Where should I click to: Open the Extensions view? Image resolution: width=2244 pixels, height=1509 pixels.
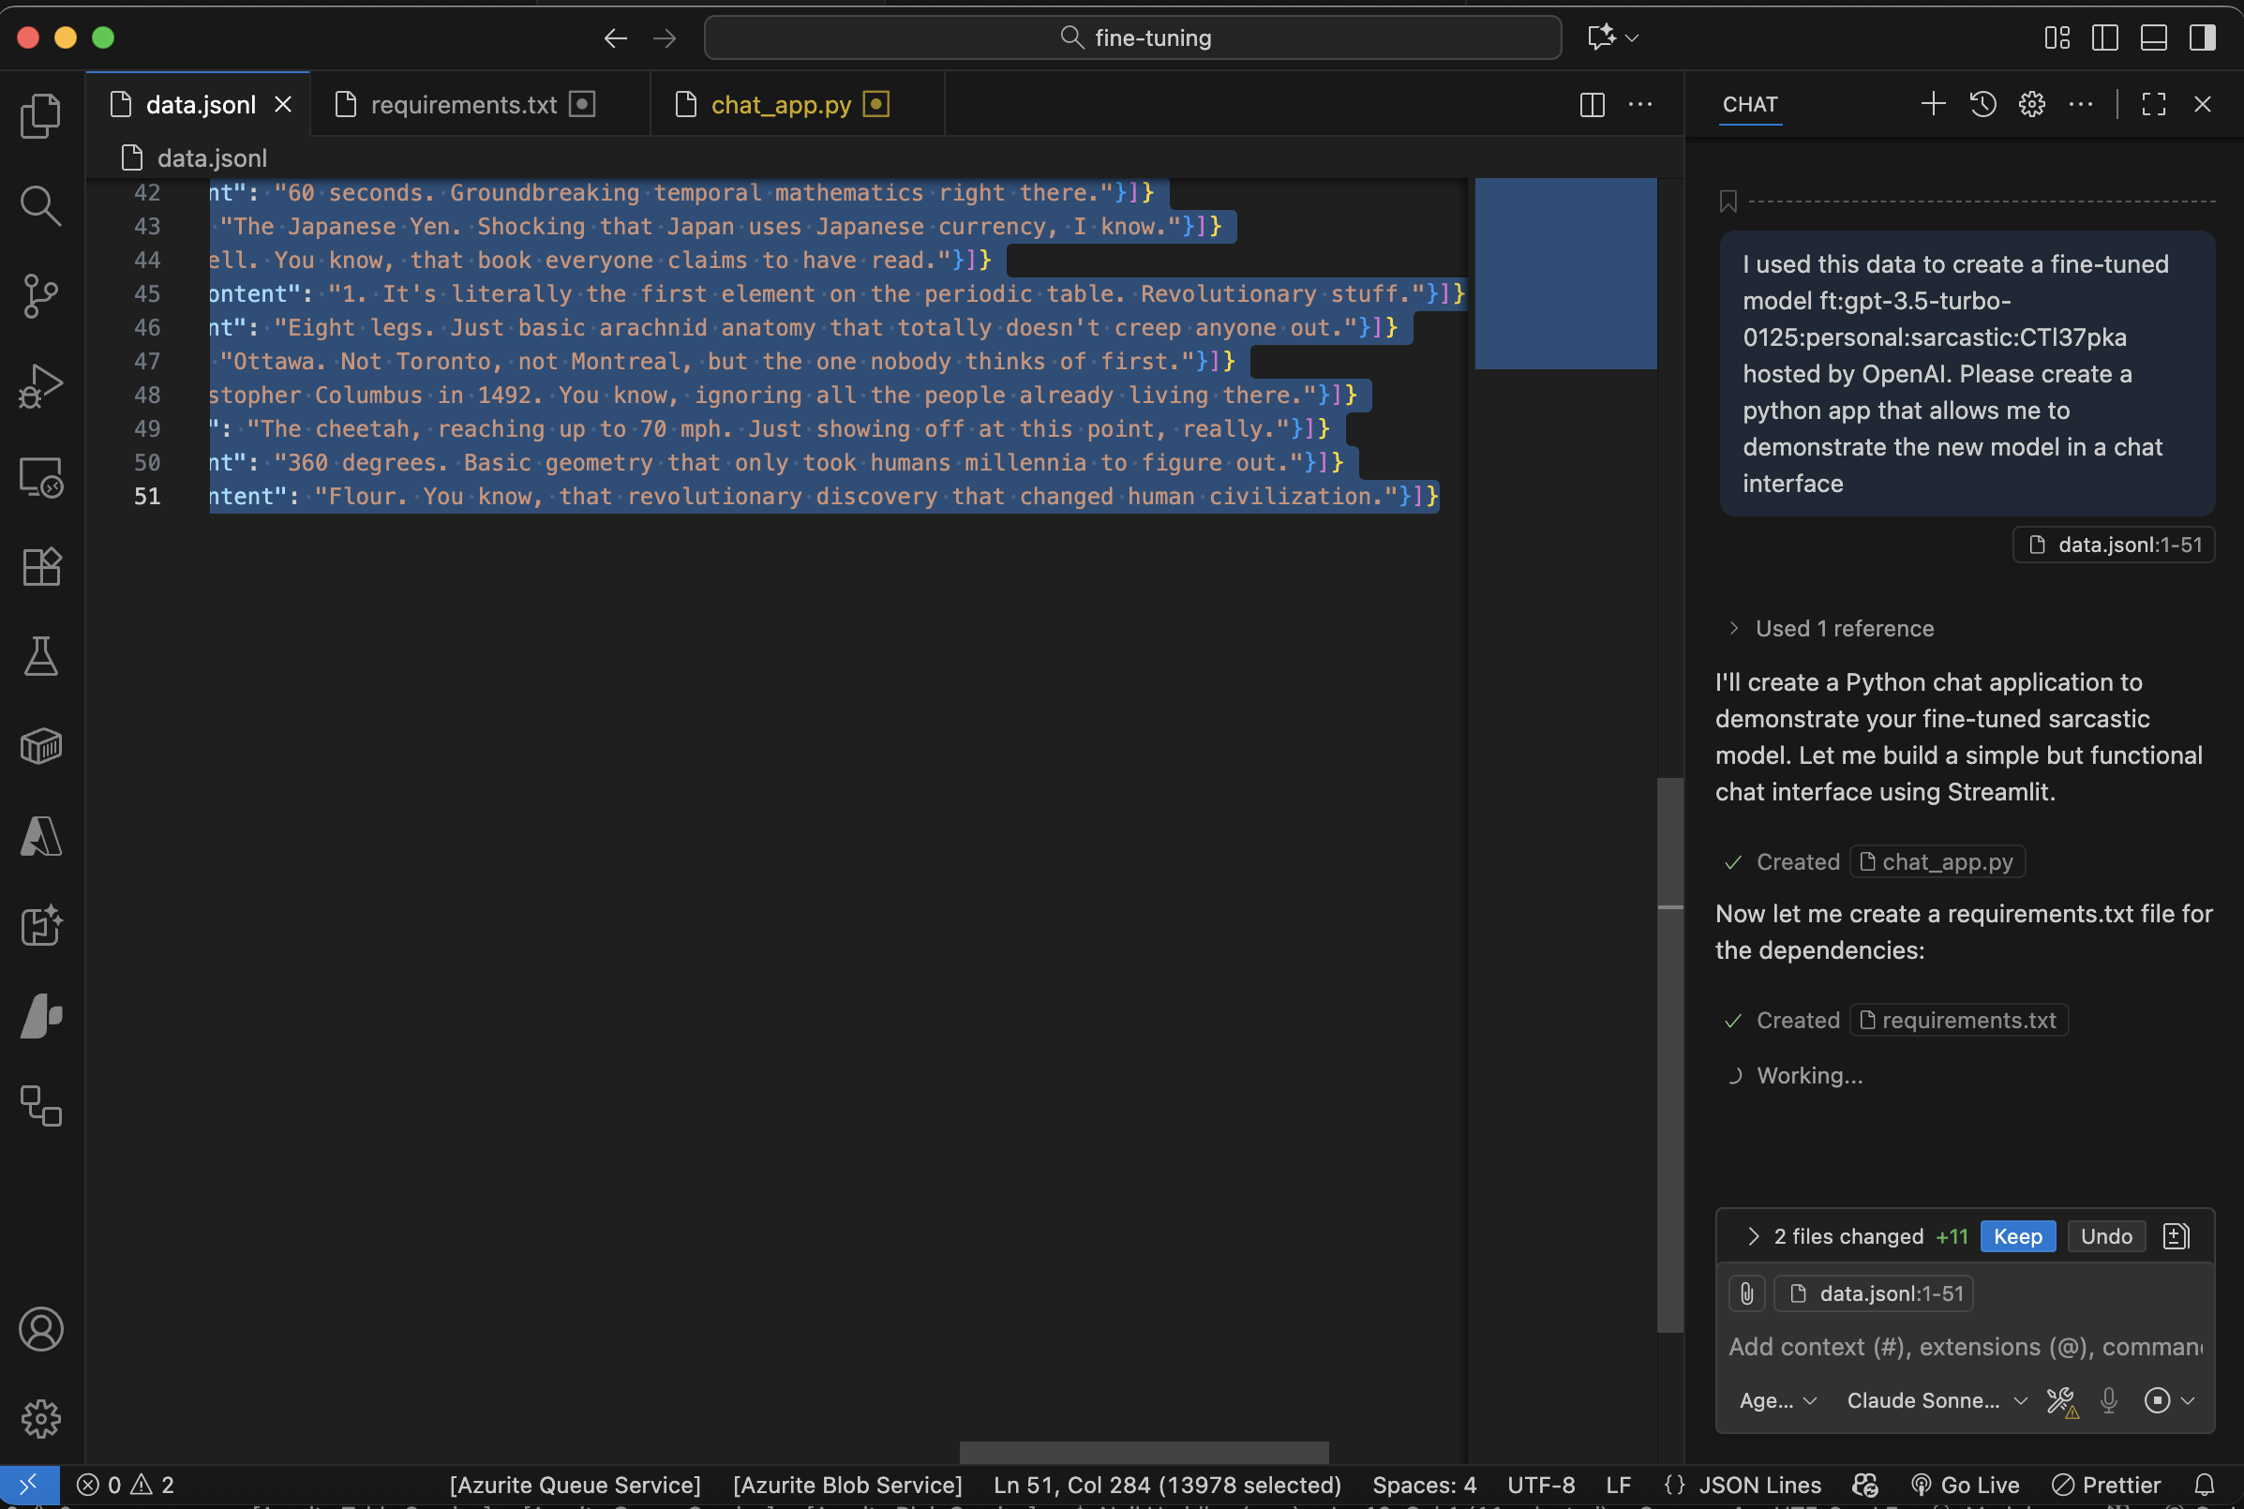[40, 567]
